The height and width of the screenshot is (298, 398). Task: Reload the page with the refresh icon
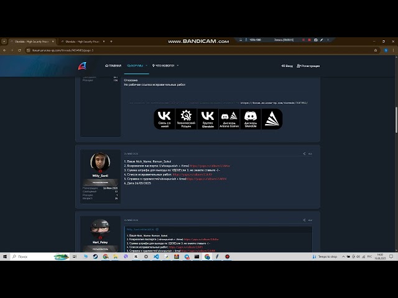tap(19, 50)
